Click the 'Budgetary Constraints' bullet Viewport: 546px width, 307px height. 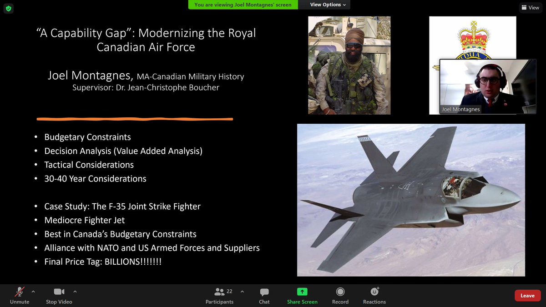87,137
